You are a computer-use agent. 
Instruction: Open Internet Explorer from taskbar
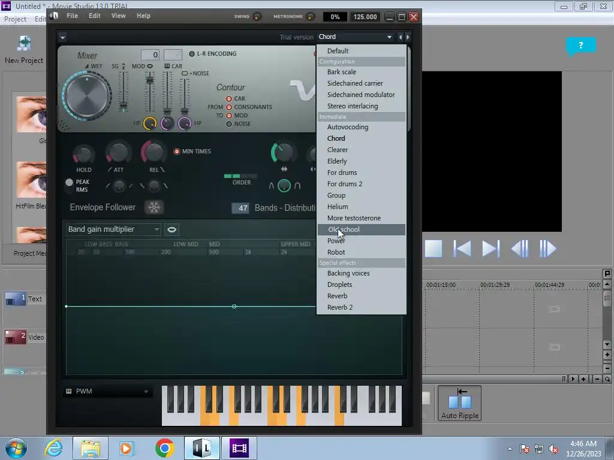[x=53, y=448]
